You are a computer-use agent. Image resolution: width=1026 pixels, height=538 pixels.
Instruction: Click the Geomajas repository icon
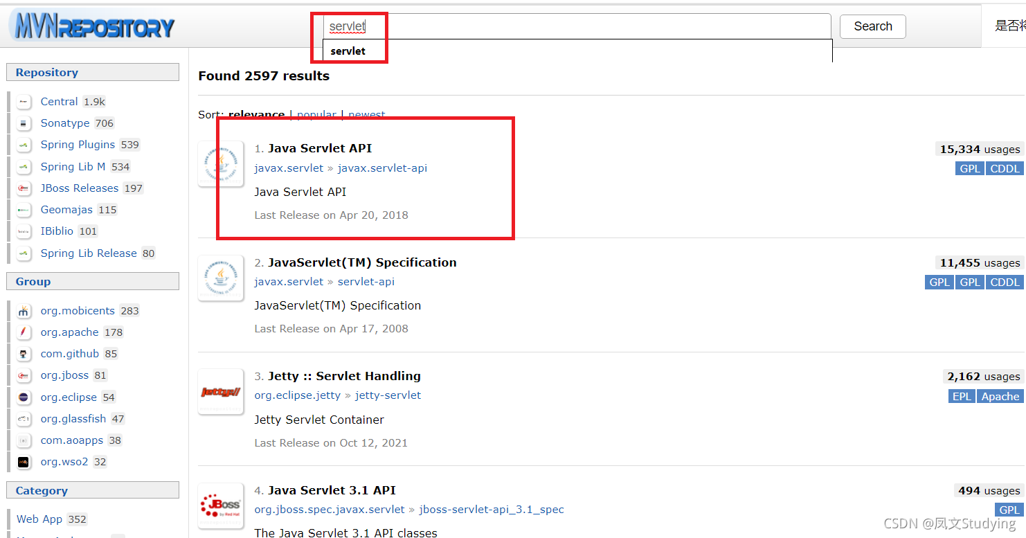point(24,210)
